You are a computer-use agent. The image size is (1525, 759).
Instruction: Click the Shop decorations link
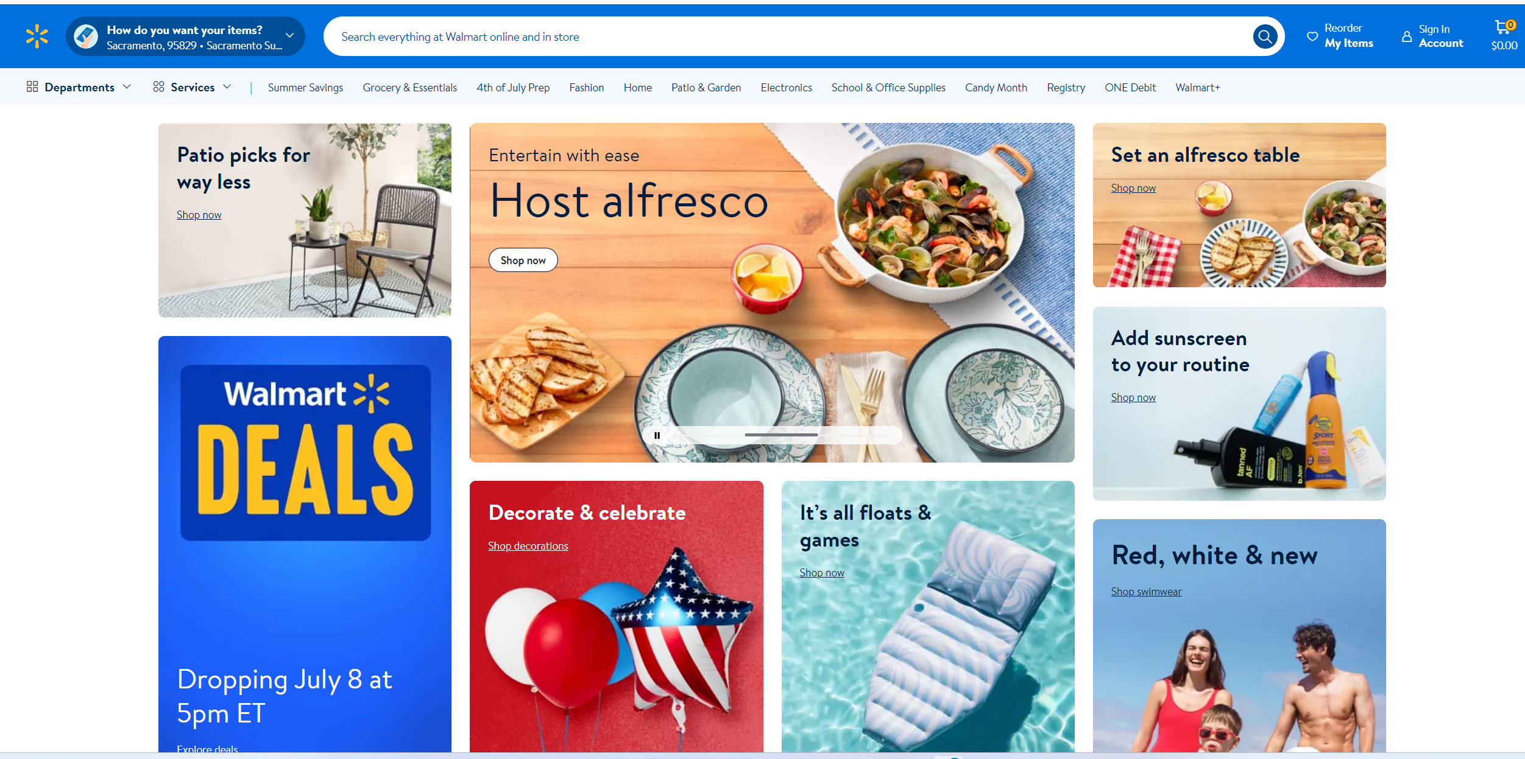point(528,546)
